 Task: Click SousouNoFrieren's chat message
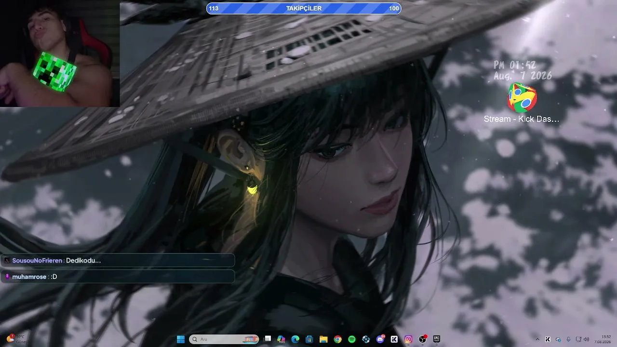tap(118, 260)
